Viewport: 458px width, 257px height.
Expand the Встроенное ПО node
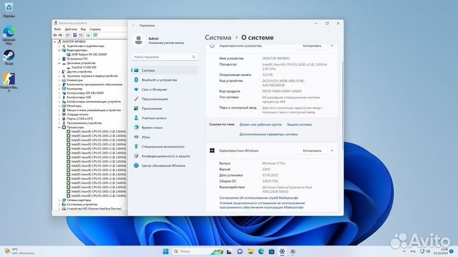[59, 59]
